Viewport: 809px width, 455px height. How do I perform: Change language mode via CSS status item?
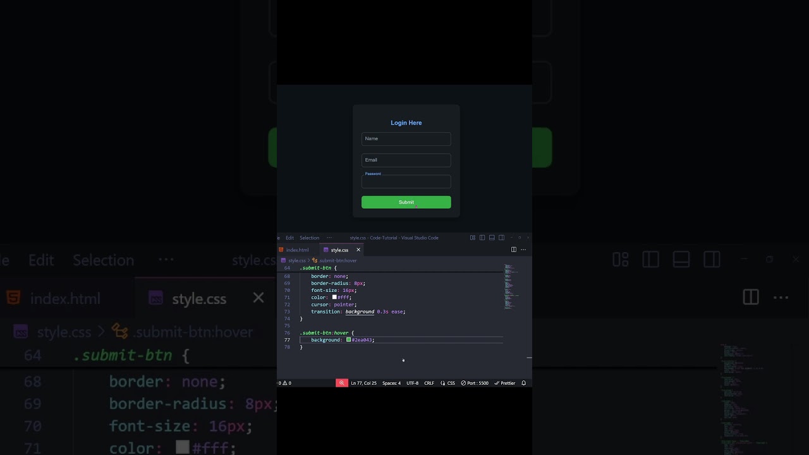tap(447, 383)
